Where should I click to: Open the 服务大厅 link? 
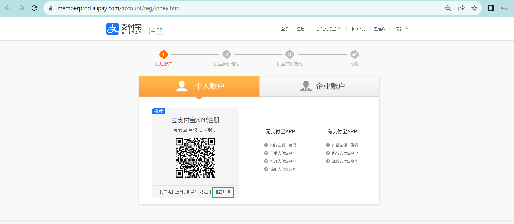click(x=358, y=29)
